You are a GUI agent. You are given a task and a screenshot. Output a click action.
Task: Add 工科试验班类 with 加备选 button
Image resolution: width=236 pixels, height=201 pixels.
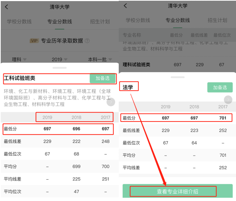tap(103, 78)
